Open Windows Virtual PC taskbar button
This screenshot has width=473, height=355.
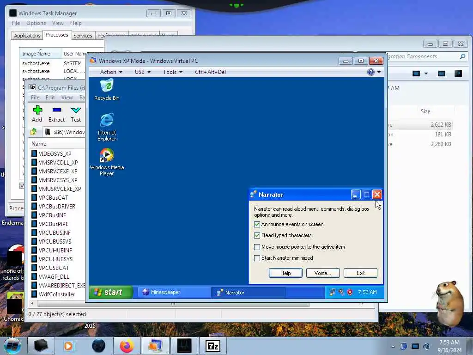pos(155,346)
